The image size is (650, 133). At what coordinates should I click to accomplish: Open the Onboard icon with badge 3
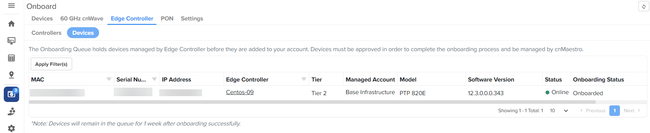[x=11, y=94]
